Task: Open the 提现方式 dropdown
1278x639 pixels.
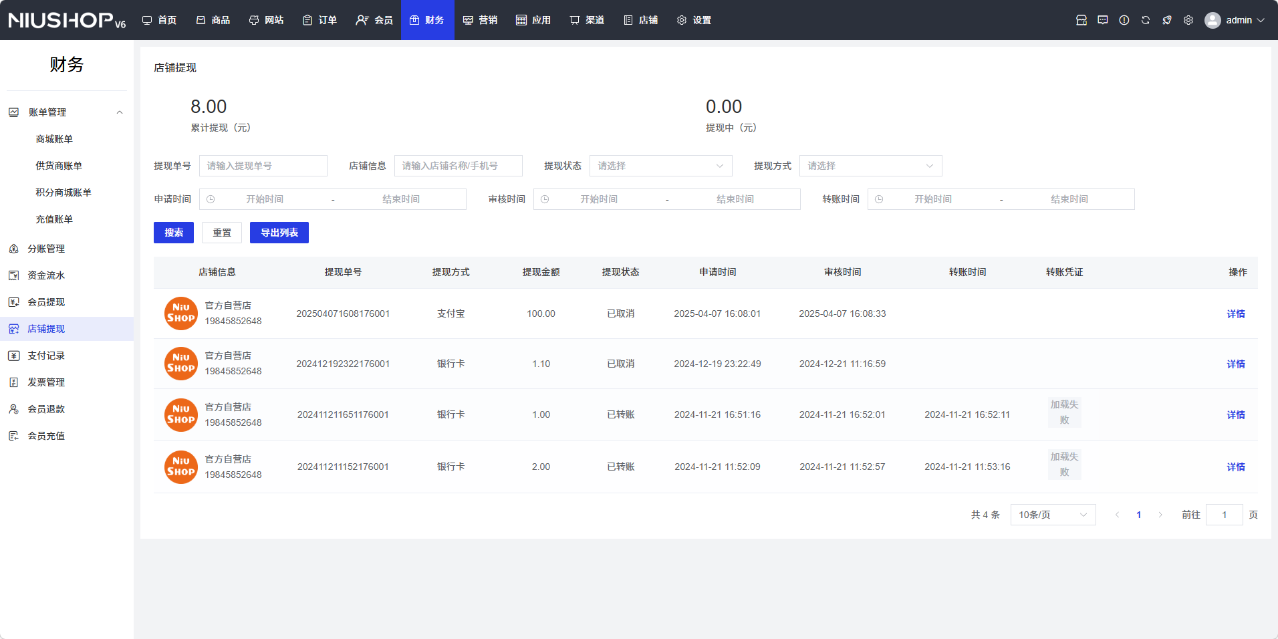Action: [870, 166]
